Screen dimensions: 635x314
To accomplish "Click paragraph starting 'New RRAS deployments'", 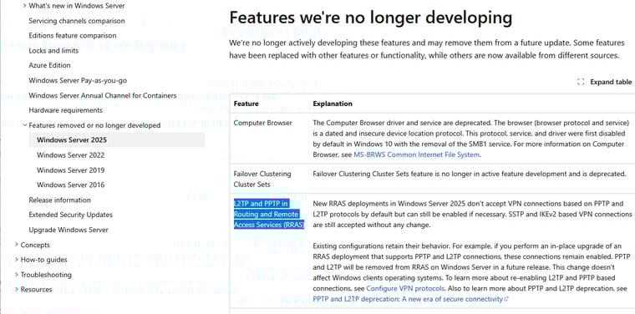I will [x=472, y=214].
